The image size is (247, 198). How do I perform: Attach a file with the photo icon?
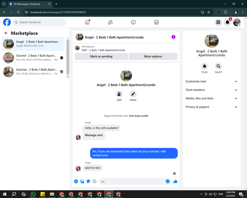(82, 182)
